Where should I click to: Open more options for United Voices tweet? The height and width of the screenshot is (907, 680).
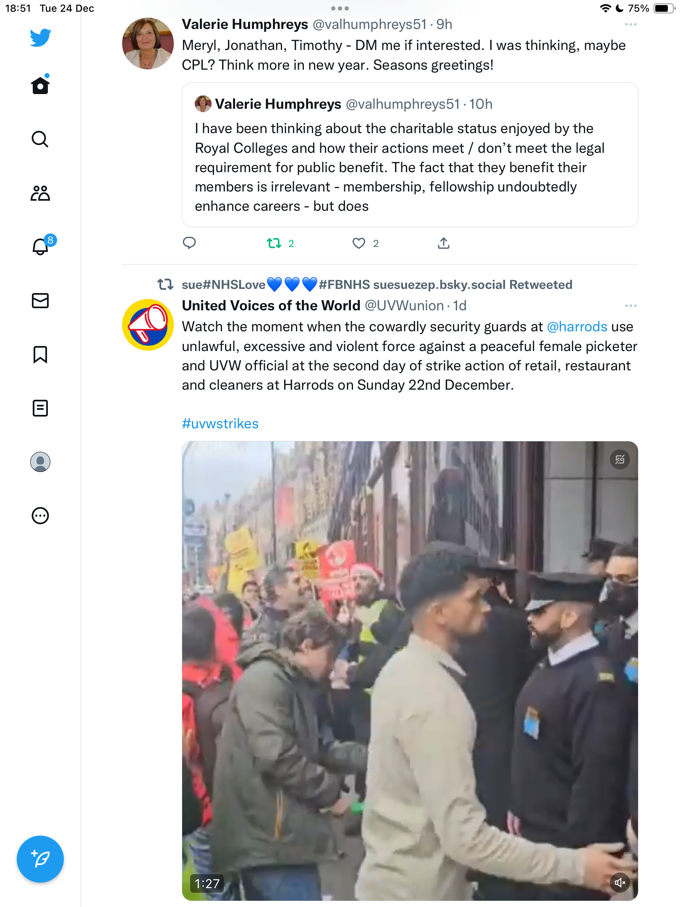pyautogui.click(x=630, y=306)
